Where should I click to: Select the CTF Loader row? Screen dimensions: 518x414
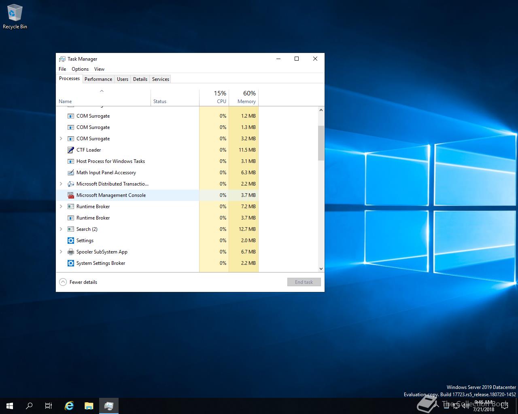(157, 150)
